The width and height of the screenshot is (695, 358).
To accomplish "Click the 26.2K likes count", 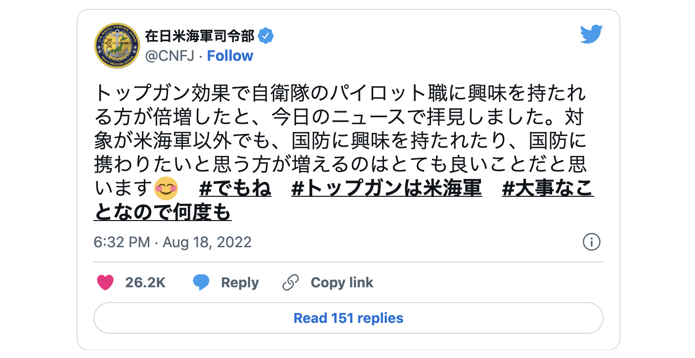I will point(145,283).
